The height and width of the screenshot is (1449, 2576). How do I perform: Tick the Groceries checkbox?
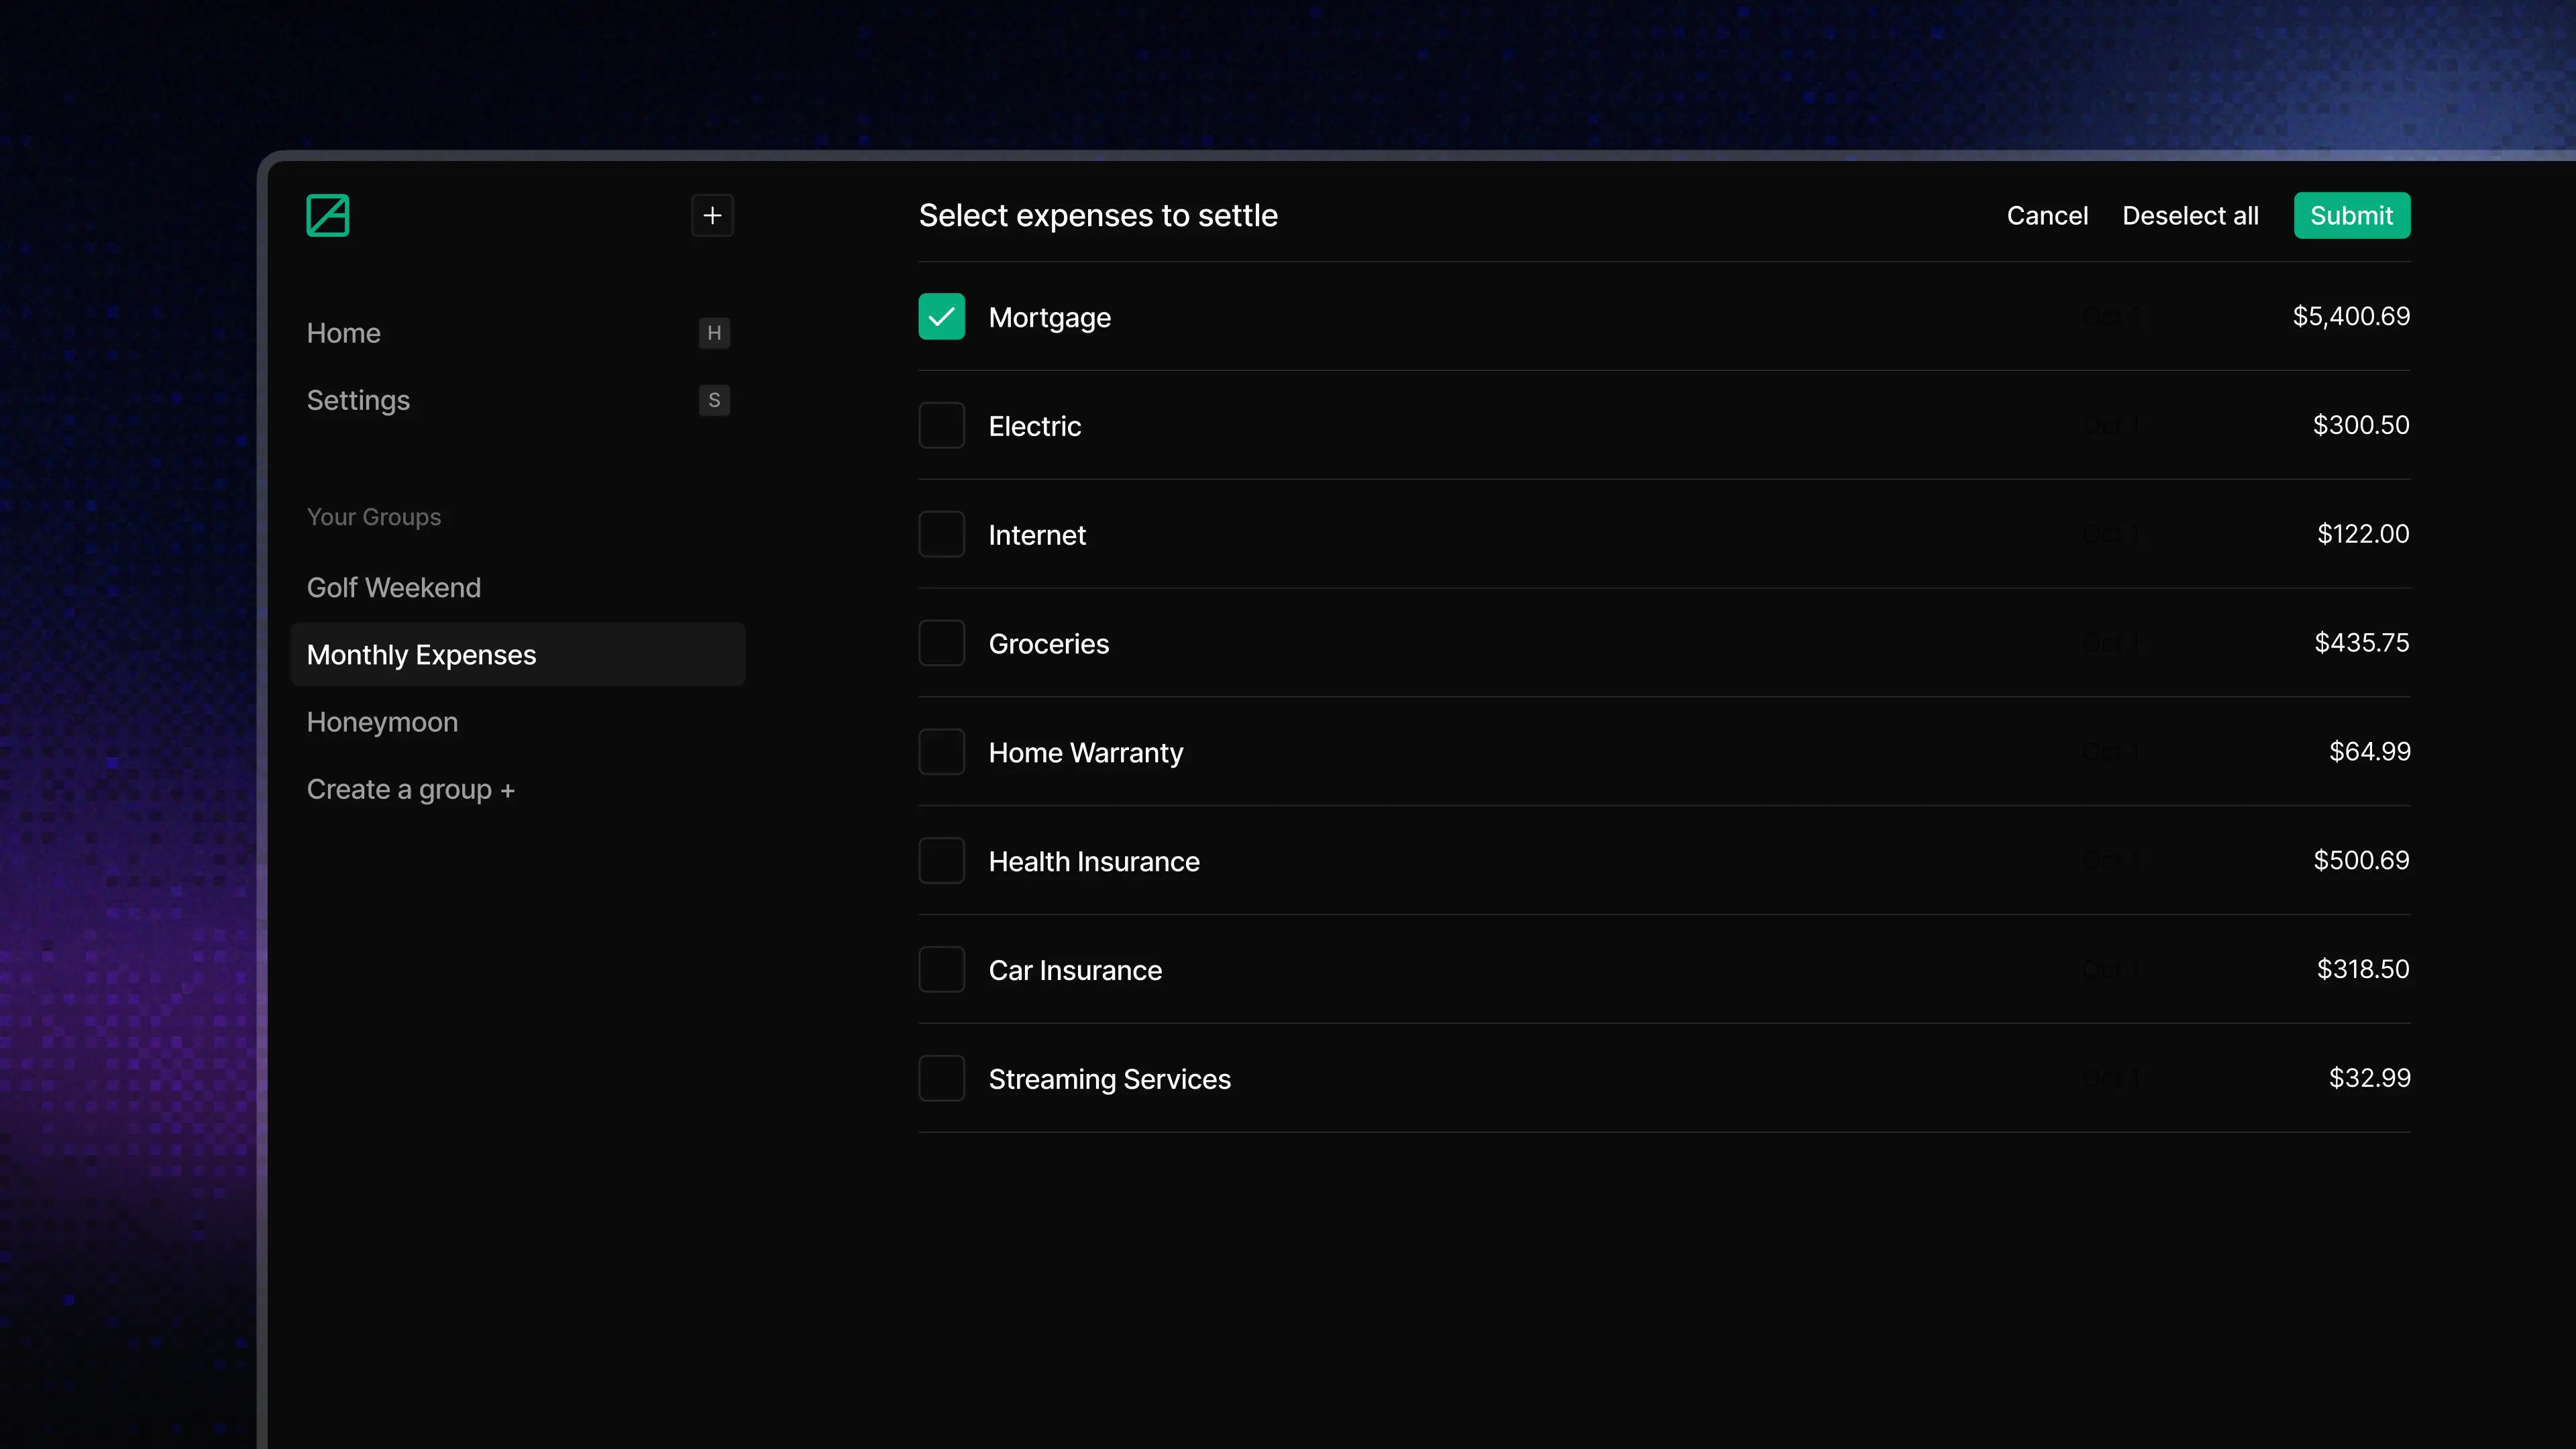(941, 643)
